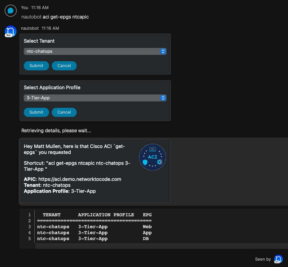Click the 11:16 AM timestamp on the You message
Viewport: 288px width, 267px height.
pos(40,7)
